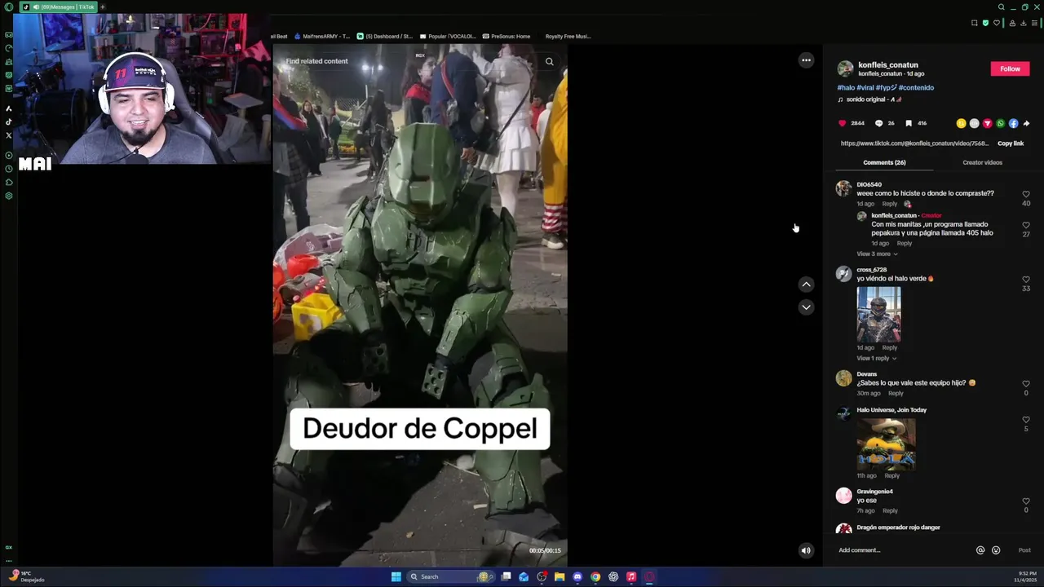Click the browser search icon in title bar
The height and width of the screenshot is (587, 1044).
1001,7
